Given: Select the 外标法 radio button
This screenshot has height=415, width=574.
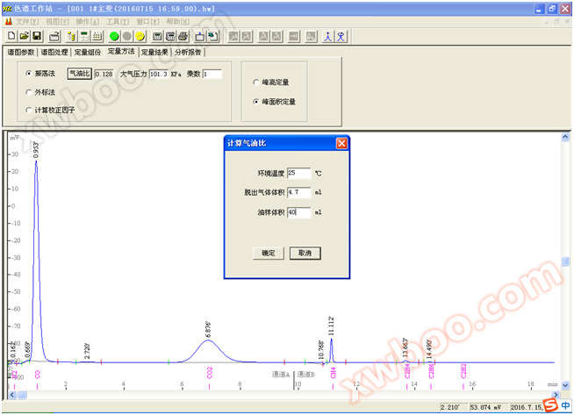Looking at the screenshot, I should (29, 92).
